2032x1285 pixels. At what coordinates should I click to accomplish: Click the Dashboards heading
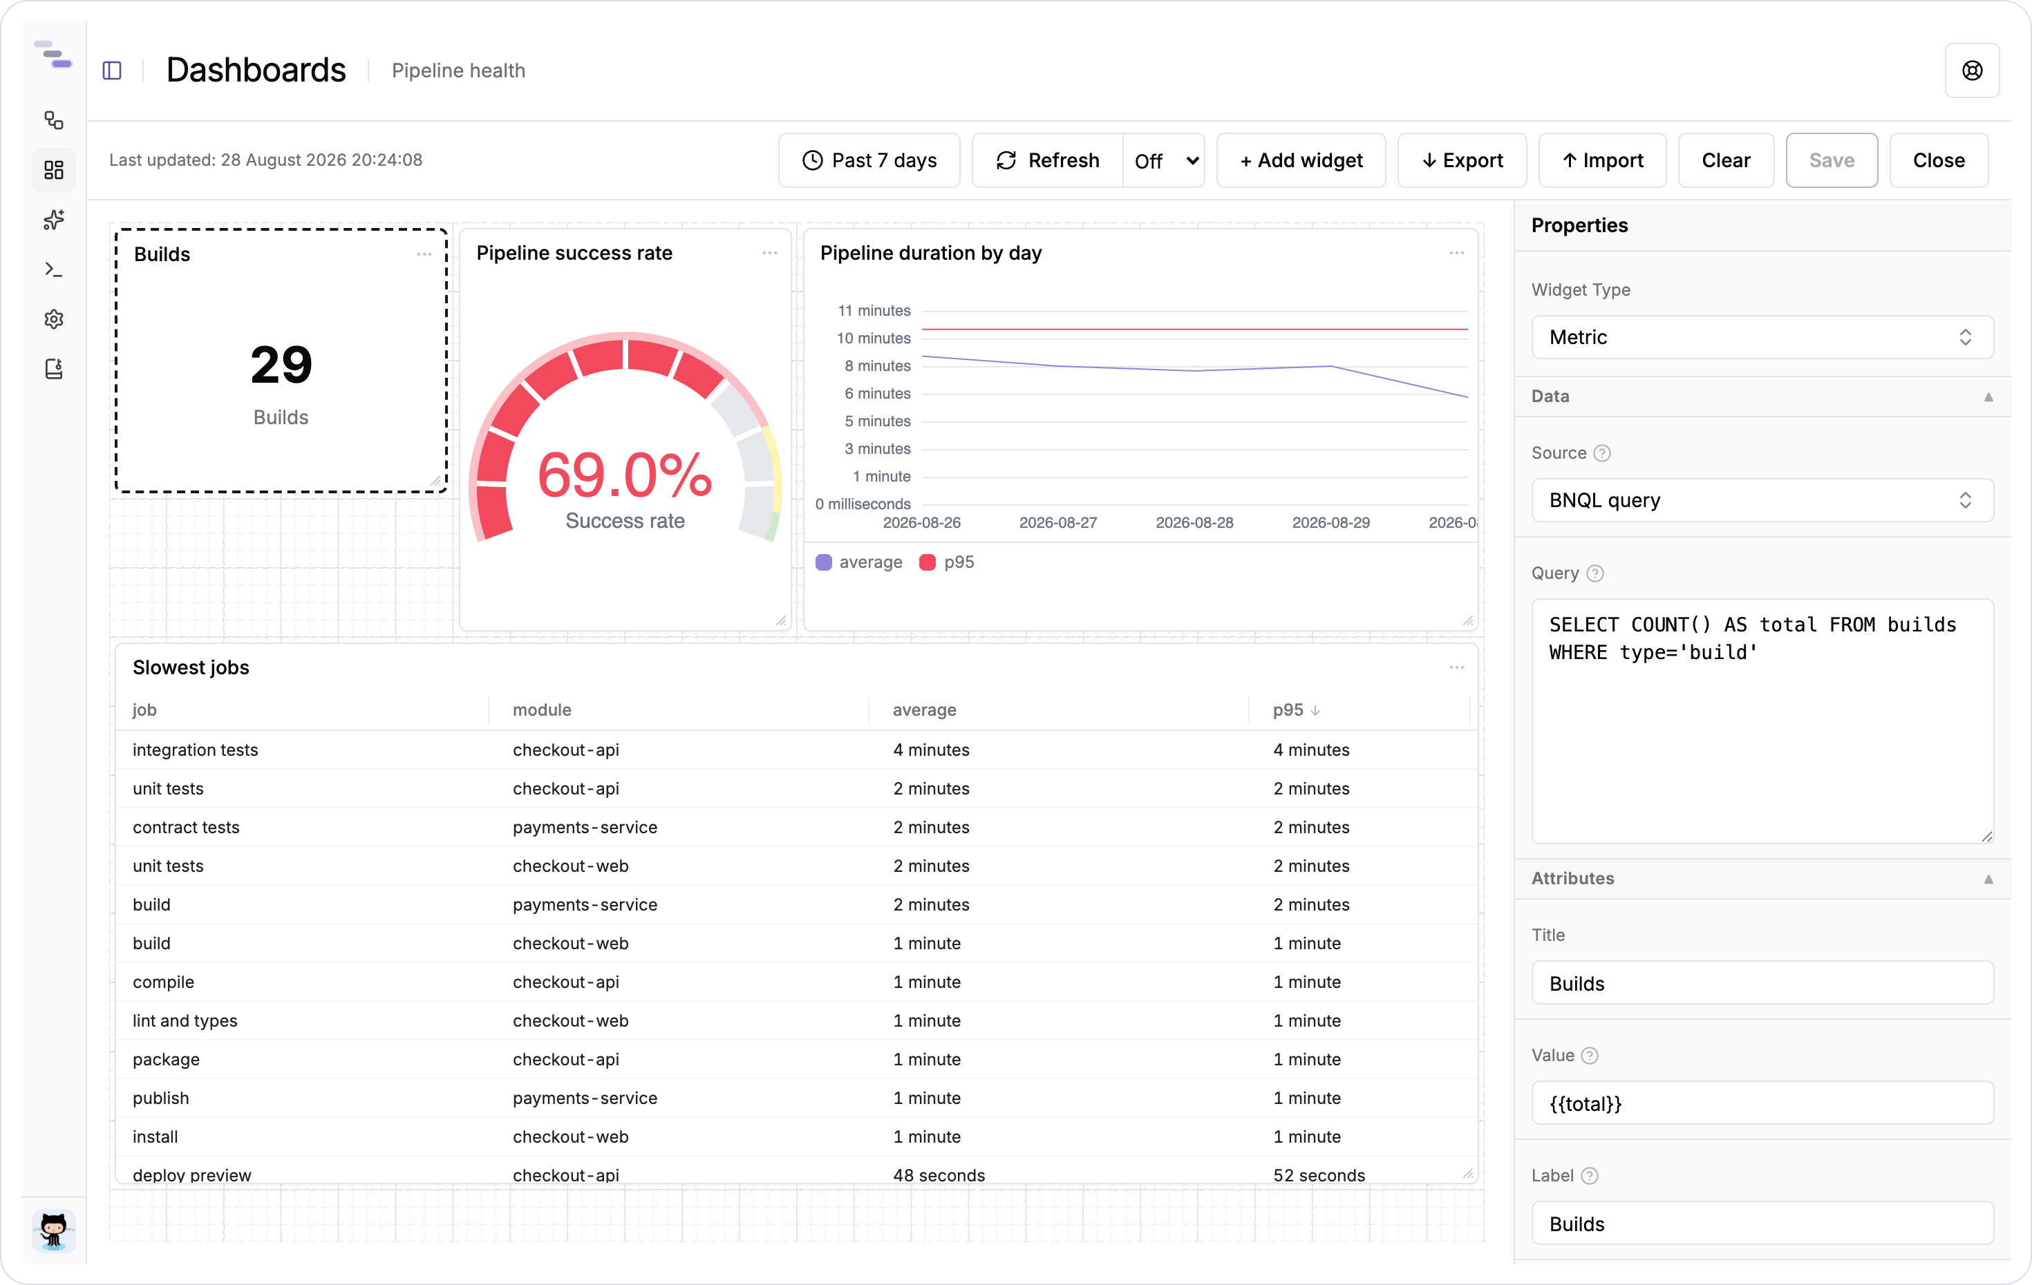(256, 70)
